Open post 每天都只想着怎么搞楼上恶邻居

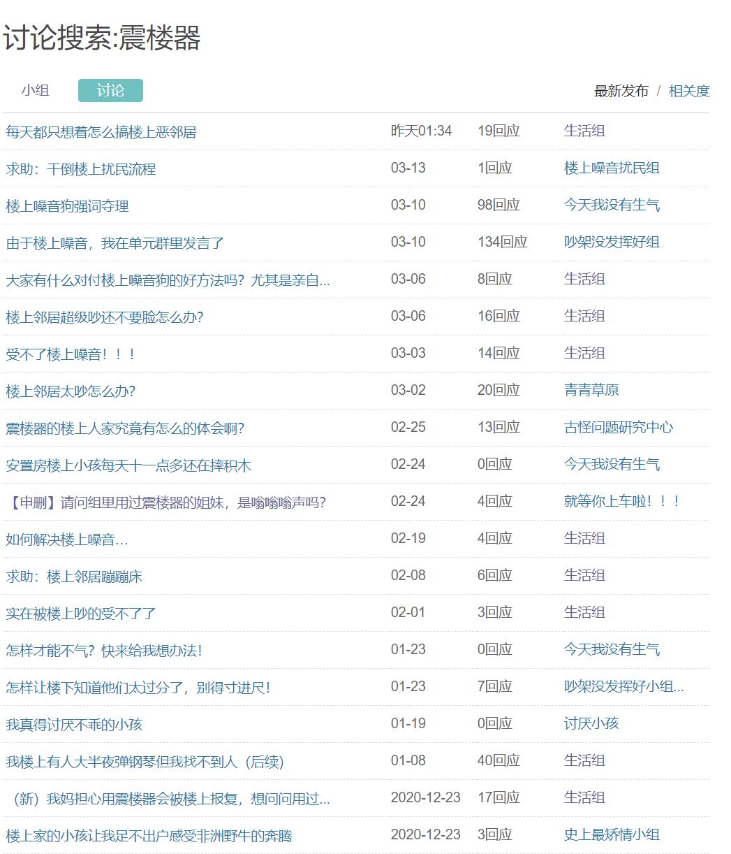point(101,131)
